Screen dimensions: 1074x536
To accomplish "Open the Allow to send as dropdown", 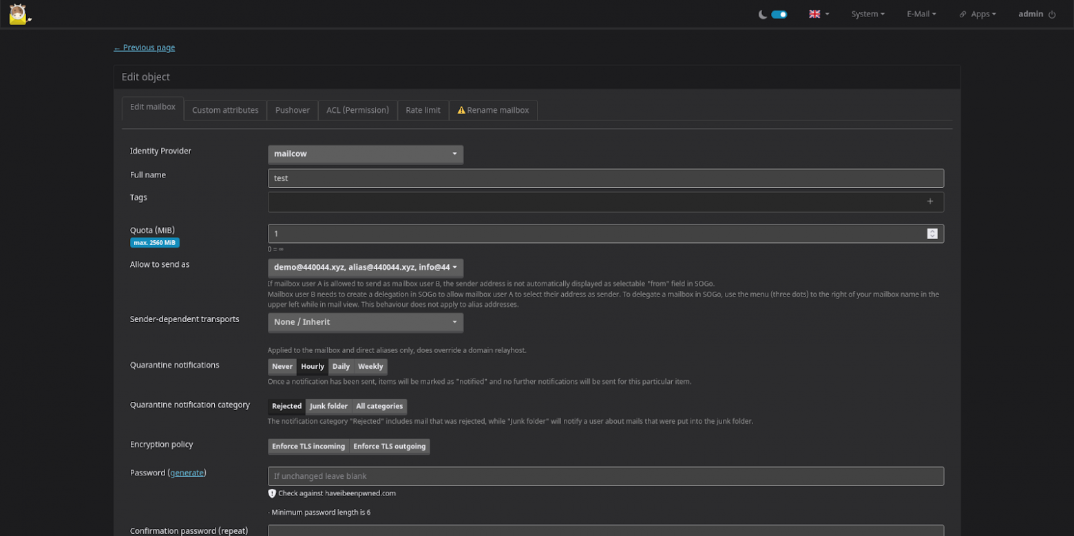I will pos(365,268).
